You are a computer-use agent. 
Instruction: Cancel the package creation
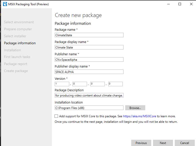click(x=184, y=143)
